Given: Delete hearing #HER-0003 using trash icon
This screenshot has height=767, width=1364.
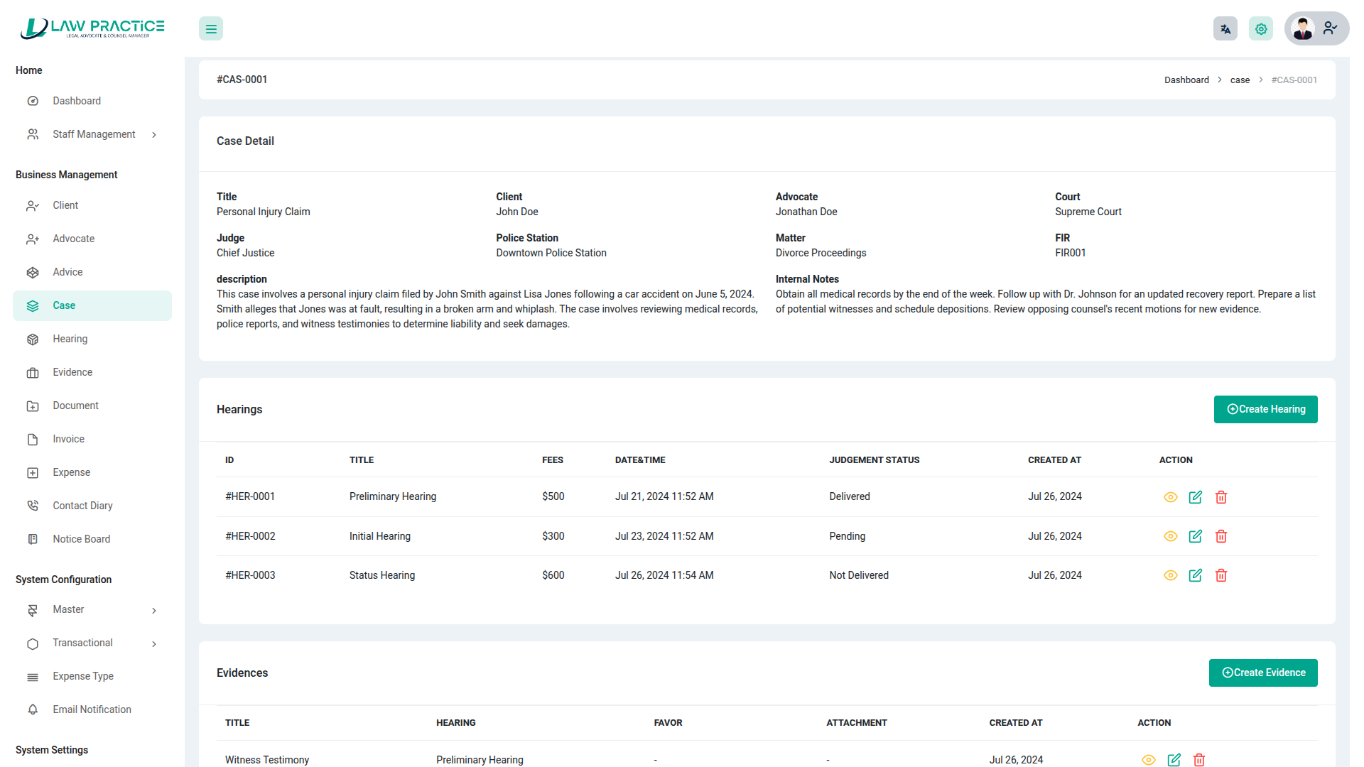Looking at the screenshot, I should click(x=1221, y=575).
